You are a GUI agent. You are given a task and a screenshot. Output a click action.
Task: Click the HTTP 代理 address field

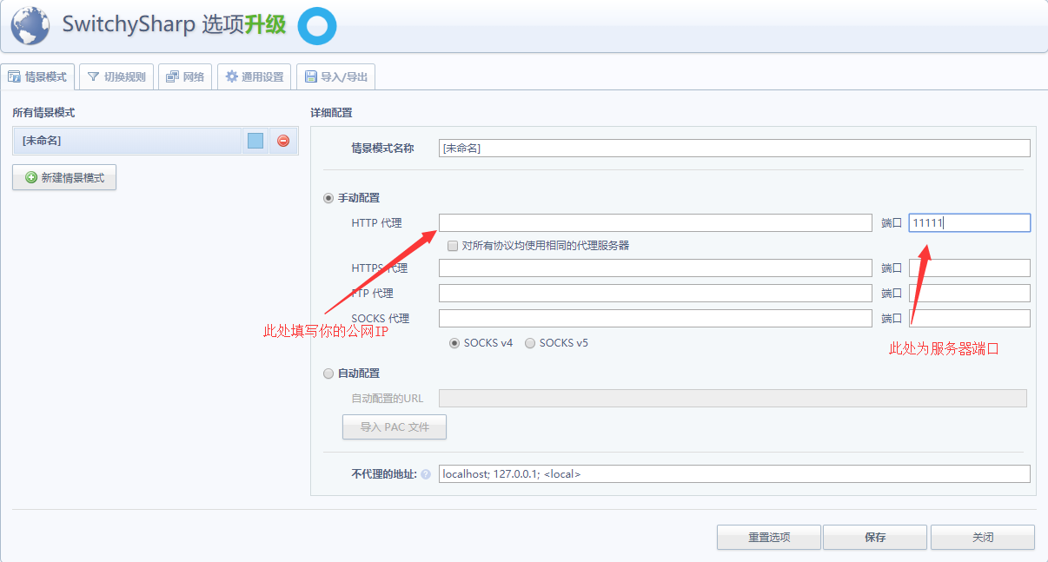(655, 223)
